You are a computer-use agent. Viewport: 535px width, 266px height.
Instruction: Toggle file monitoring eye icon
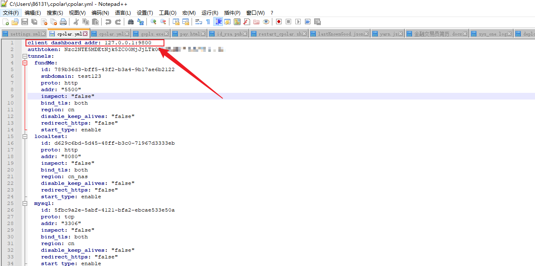[x=266, y=22]
